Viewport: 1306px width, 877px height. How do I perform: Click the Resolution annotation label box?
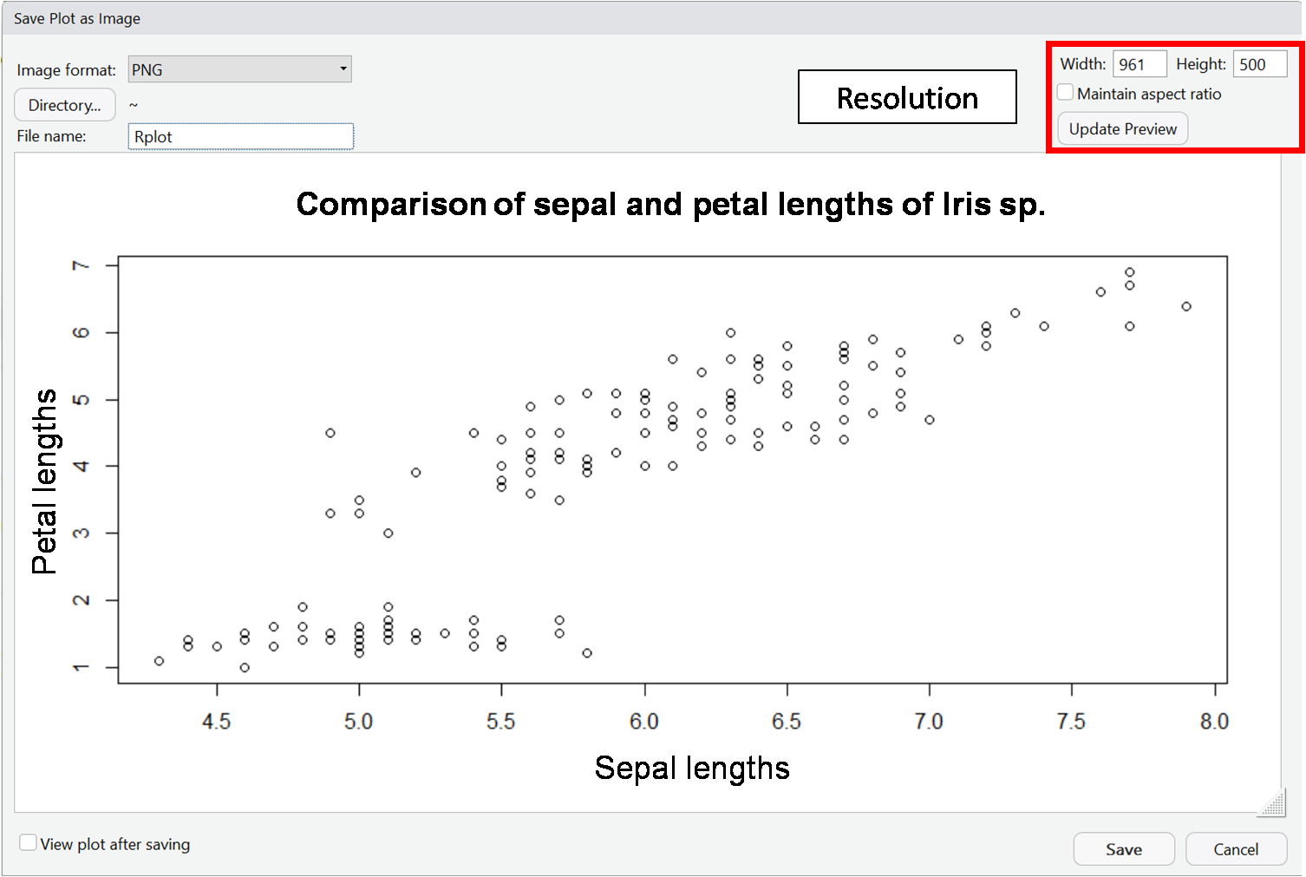(x=907, y=97)
